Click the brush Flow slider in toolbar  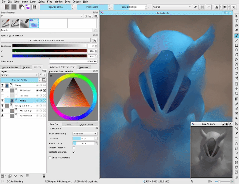[x=92, y=7]
